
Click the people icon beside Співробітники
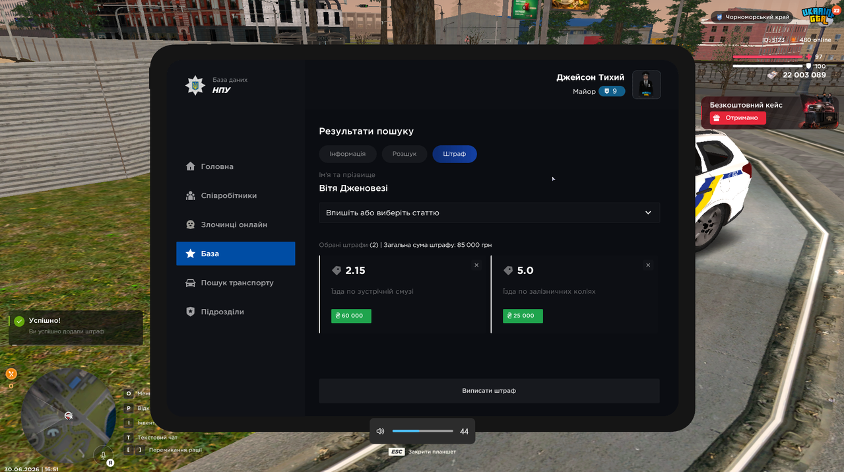pyautogui.click(x=190, y=195)
